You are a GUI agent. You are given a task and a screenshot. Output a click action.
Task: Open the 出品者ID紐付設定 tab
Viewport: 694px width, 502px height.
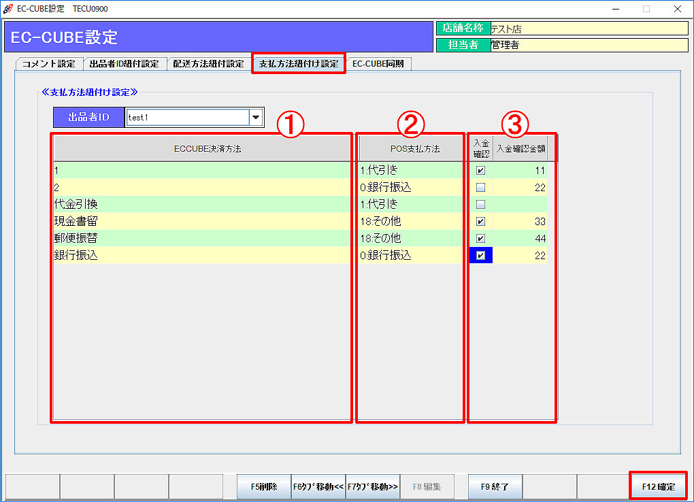(x=124, y=64)
